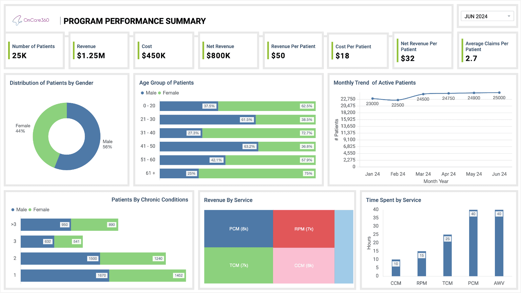
Task: Select the Mar 24 data point labeled 24500
Action: point(423,94)
